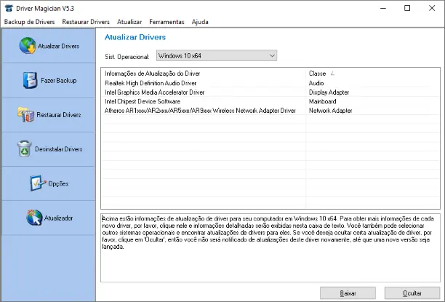
Task: Open the Ferramentas menu
Action: 167,22
